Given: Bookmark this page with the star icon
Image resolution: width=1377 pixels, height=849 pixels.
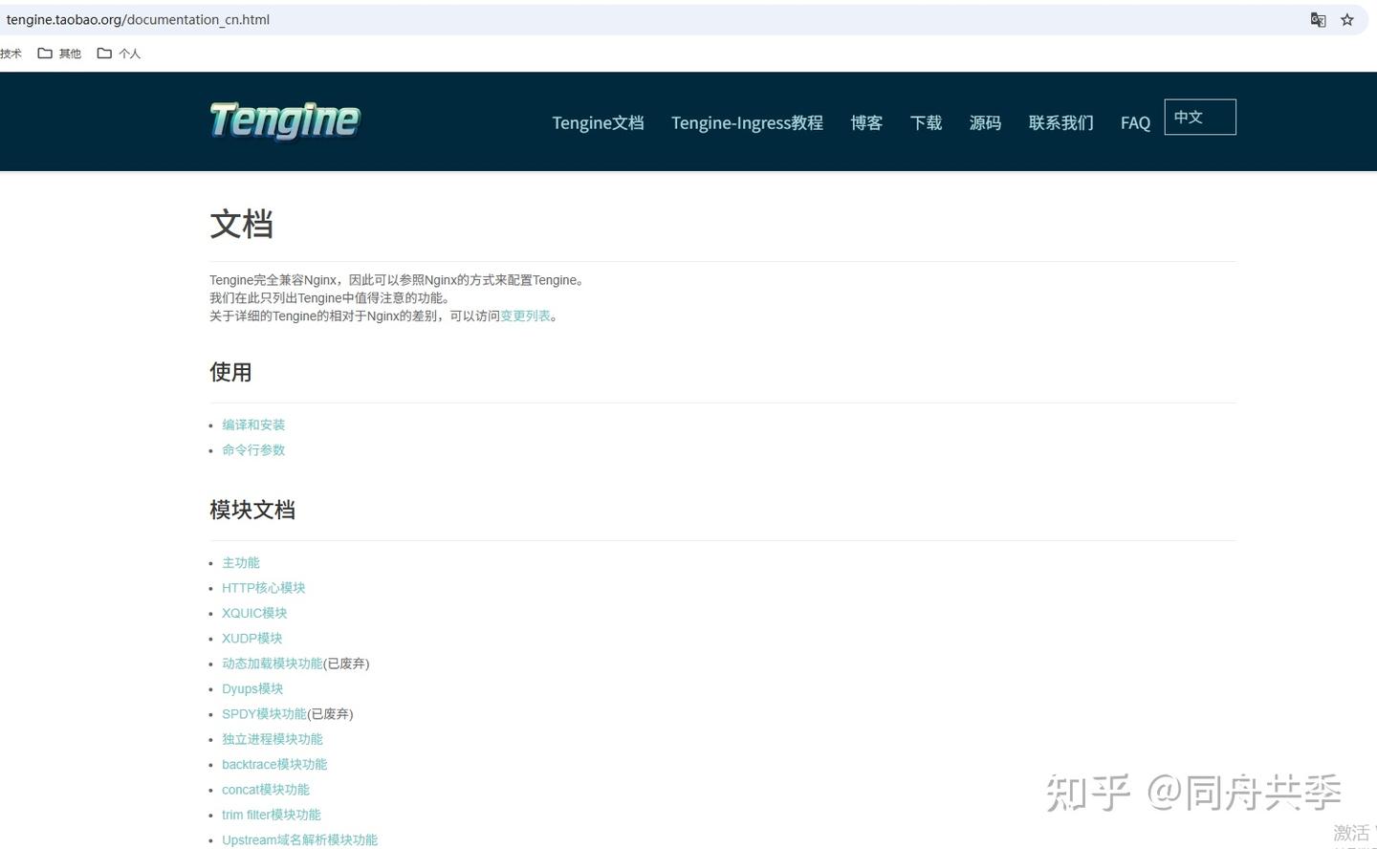Looking at the screenshot, I should pyautogui.click(x=1347, y=20).
